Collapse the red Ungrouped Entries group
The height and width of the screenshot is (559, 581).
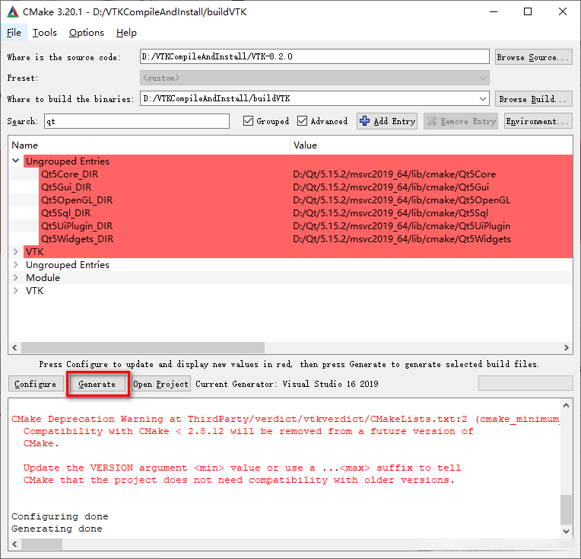(x=15, y=161)
